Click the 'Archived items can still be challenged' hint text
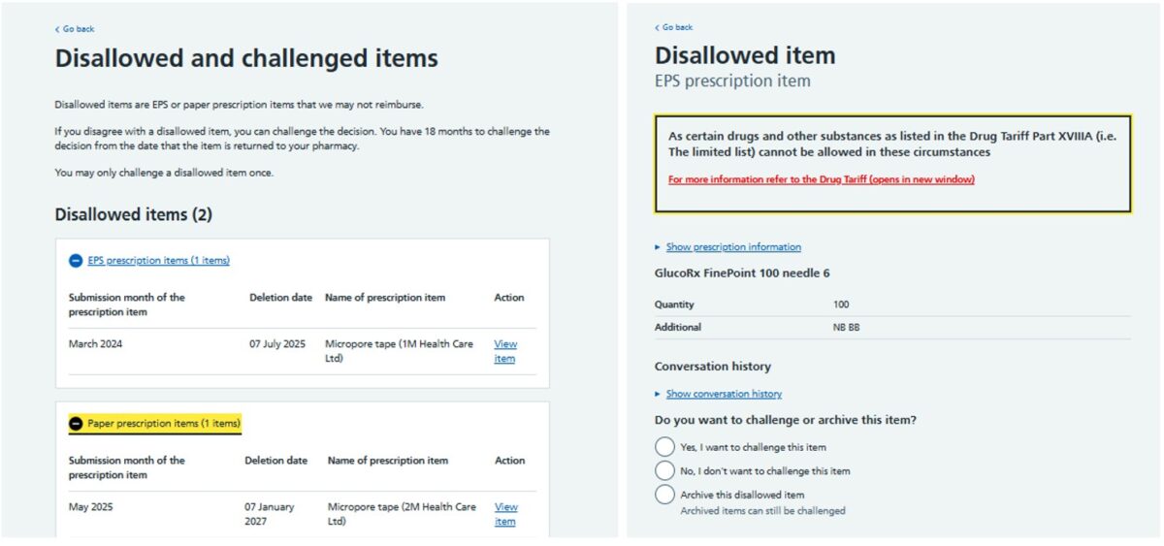Screen dimensions: 1164x546 pos(762,511)
